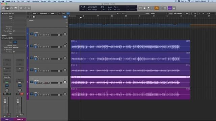
Task: Toggle the region Mute checkbox in inspector
Action: click(x=13, y=16)
